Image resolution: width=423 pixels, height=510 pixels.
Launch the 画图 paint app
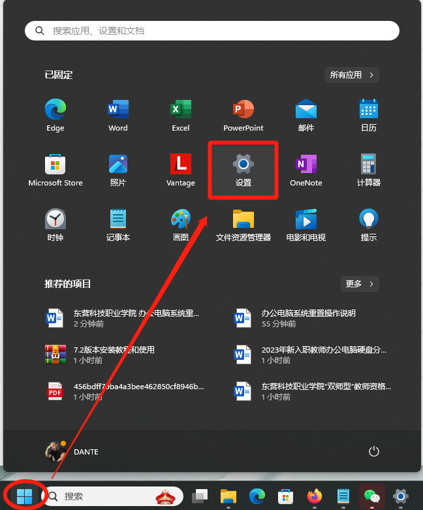[181, 225]
